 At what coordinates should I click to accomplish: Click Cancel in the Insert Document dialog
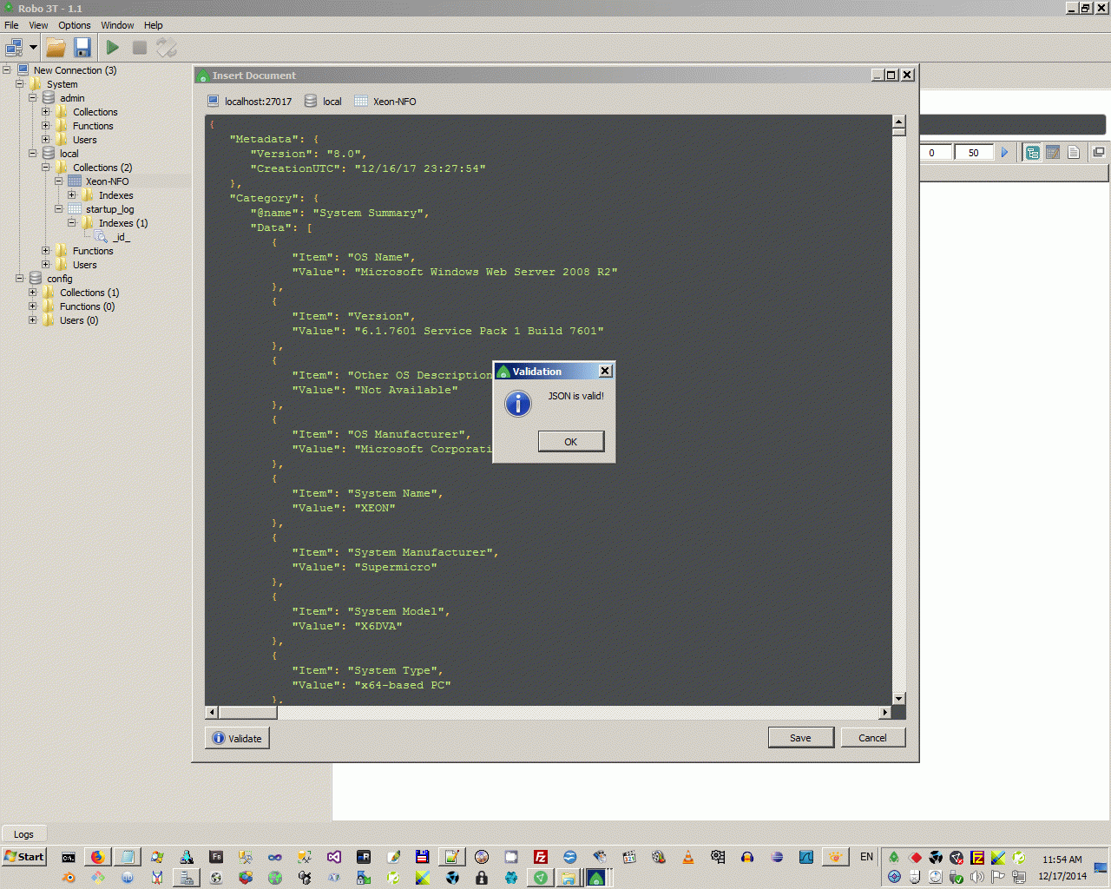click(x=872, y=738)
